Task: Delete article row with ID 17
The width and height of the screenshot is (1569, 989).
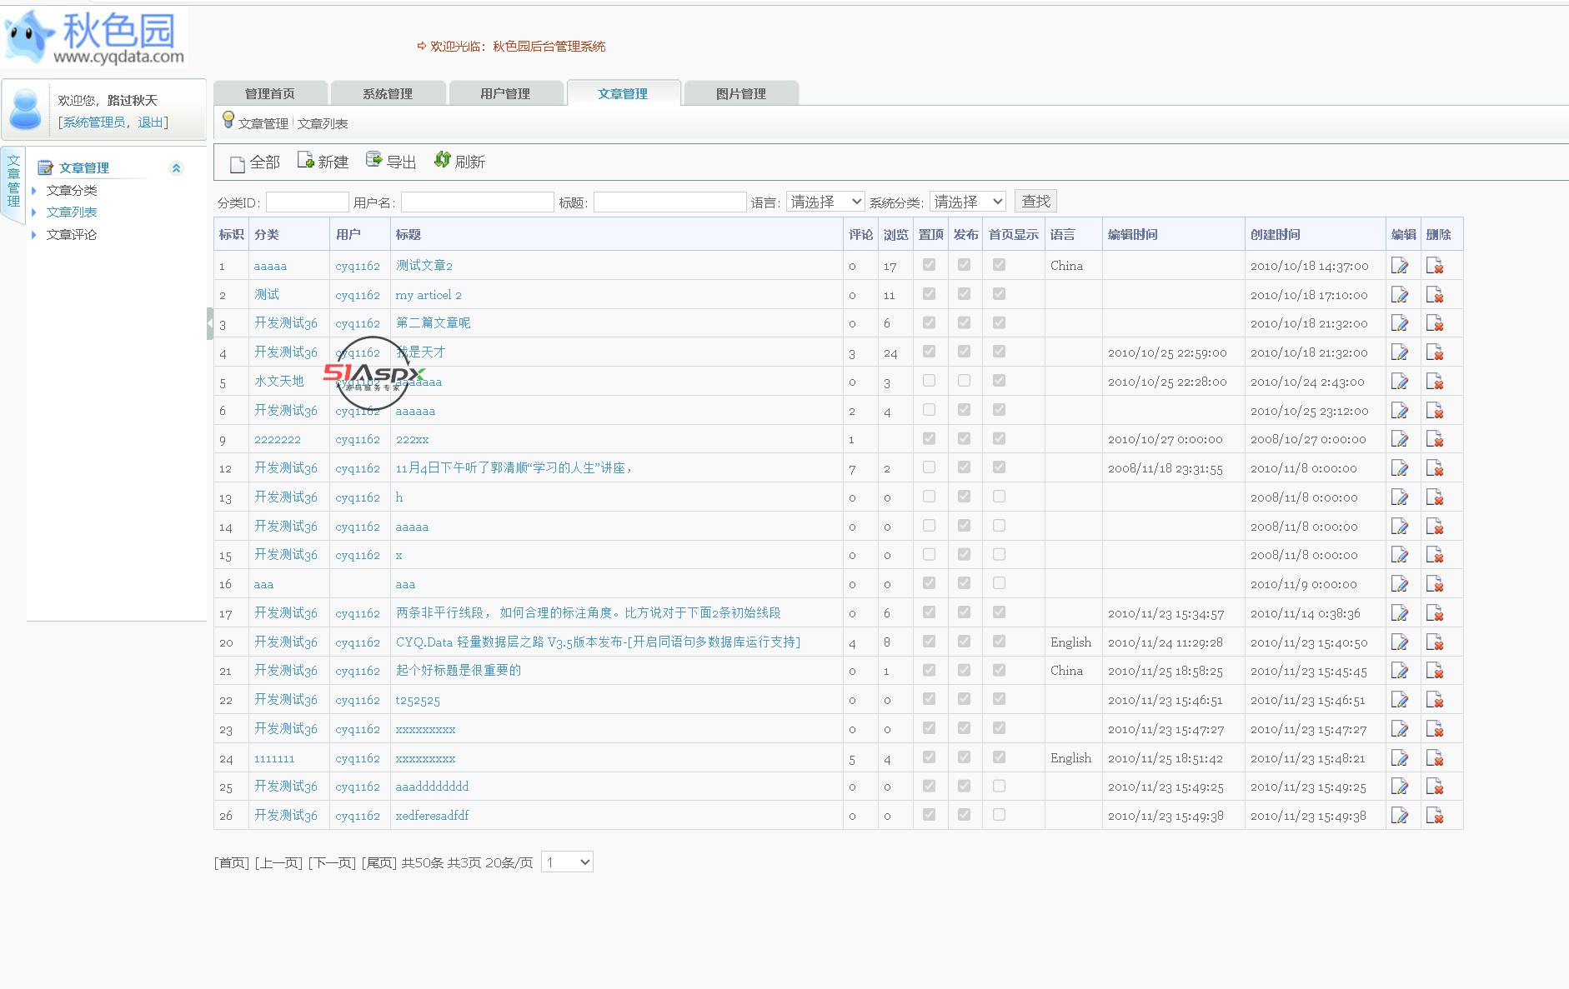Action: [x=1435, y=613]
